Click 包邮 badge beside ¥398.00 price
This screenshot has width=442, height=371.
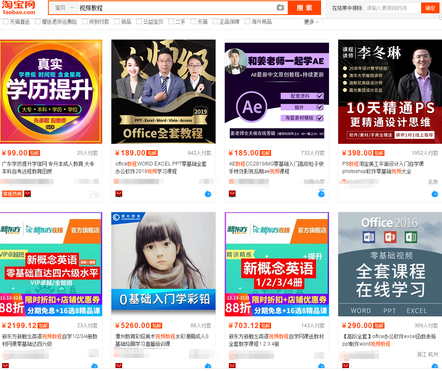tap(379, 153)
